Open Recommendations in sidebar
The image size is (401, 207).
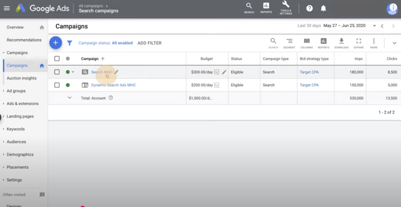[x=24, y=40]
